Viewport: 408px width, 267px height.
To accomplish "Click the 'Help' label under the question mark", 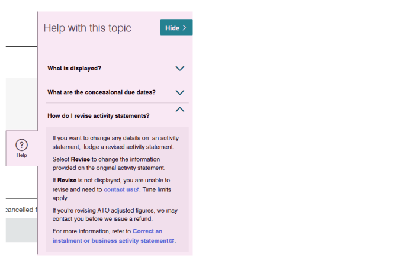I will click(x=21, y=156).
